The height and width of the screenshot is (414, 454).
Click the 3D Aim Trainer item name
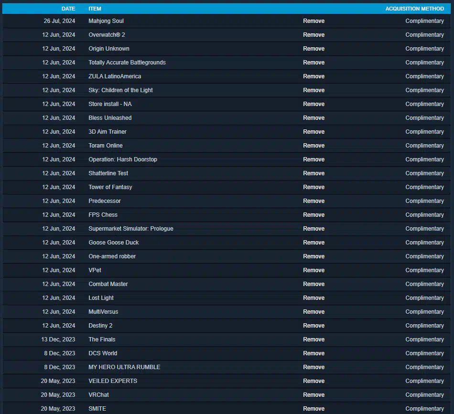point(108,132)
